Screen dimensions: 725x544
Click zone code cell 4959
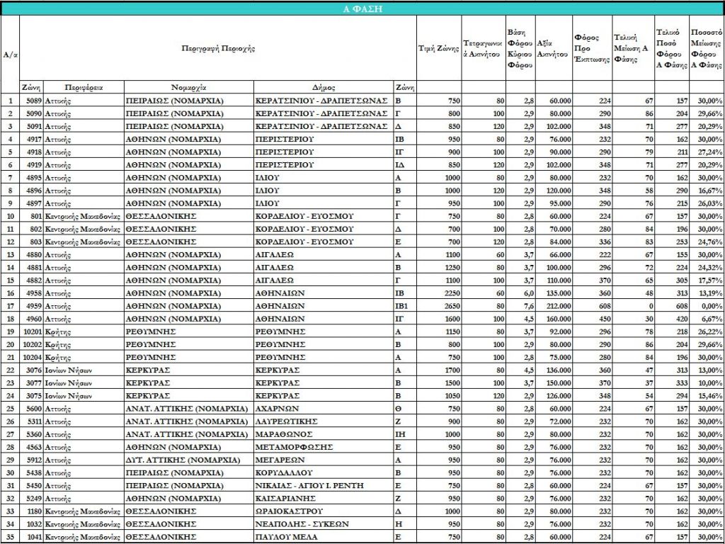[32, 306]
